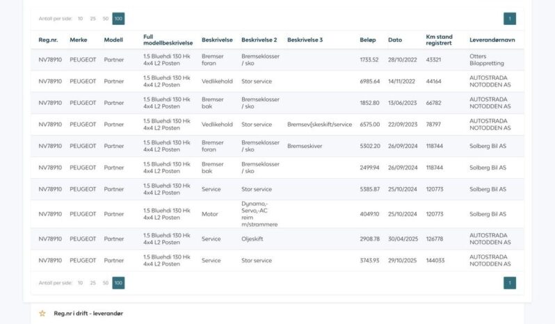555x324 pixels.
Task: Select the bottom 100 per page option
Action: (x=118, y=283)
